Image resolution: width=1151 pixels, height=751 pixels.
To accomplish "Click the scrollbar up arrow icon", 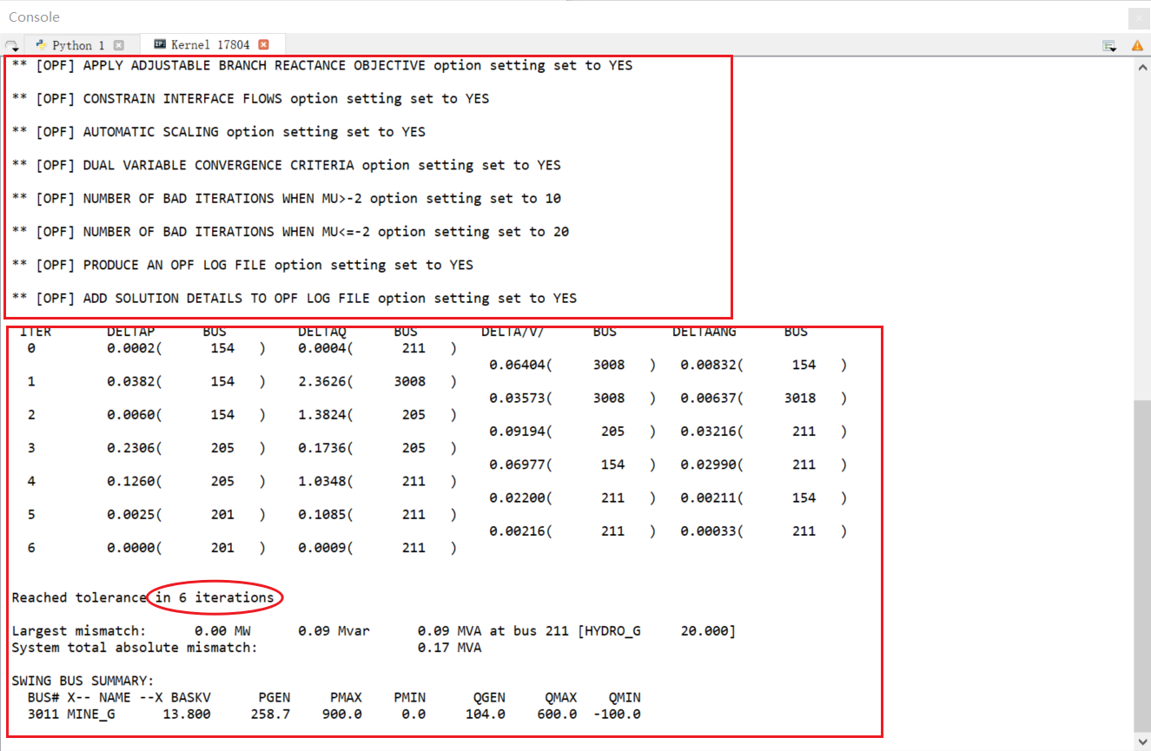I will [x=1144, y=66].
